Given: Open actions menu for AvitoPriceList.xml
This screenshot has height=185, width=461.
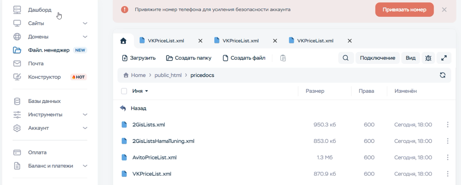Looking at the screenshot, I should click(x=448, y=157).
